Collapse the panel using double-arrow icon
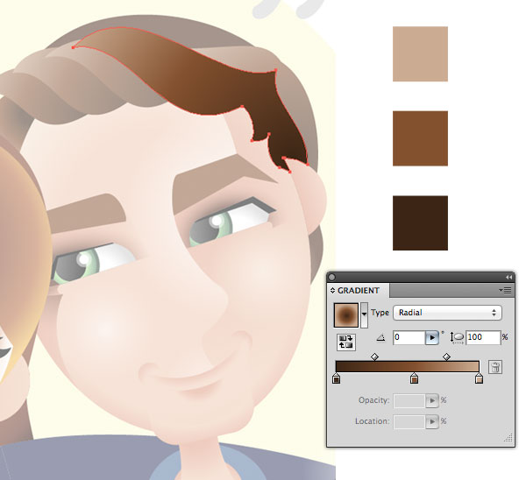This screenshot has width=526, height=480. [508, 277]
